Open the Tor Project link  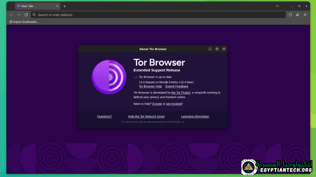click(x=181, y=93)
